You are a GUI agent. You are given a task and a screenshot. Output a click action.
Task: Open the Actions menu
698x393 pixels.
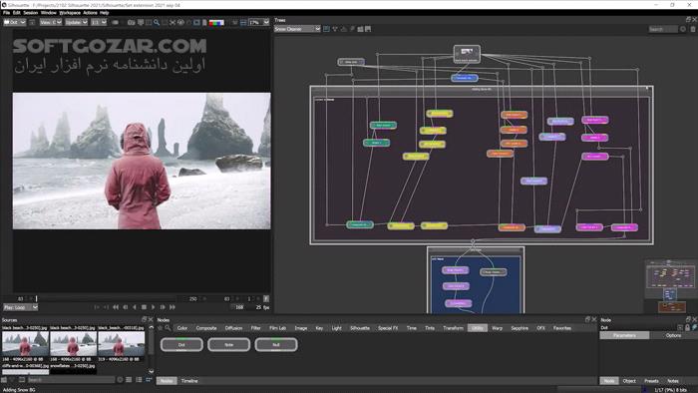click(x=90, y=13)
